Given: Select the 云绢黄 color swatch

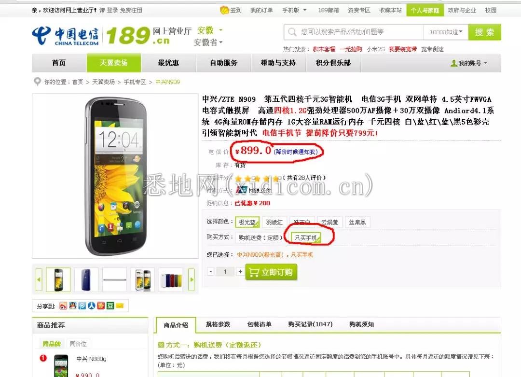Looking at the screenshot, I should [329, 222].
